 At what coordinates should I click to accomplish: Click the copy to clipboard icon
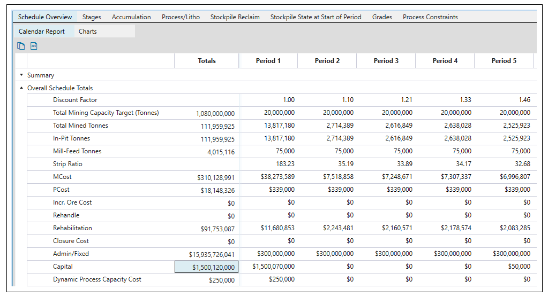coord(21,46)
